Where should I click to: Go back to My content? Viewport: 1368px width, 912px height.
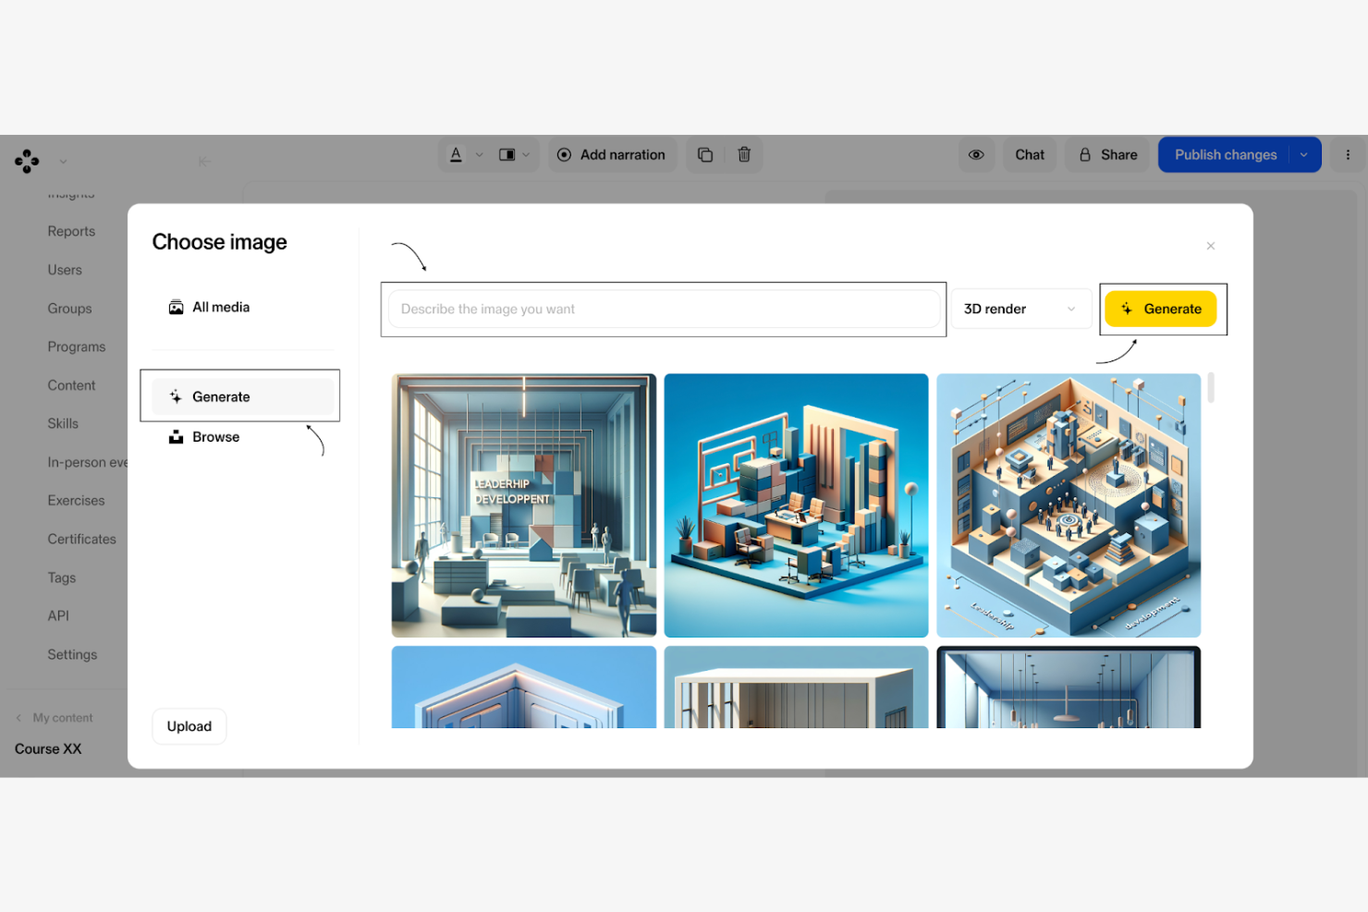(55, 718)
